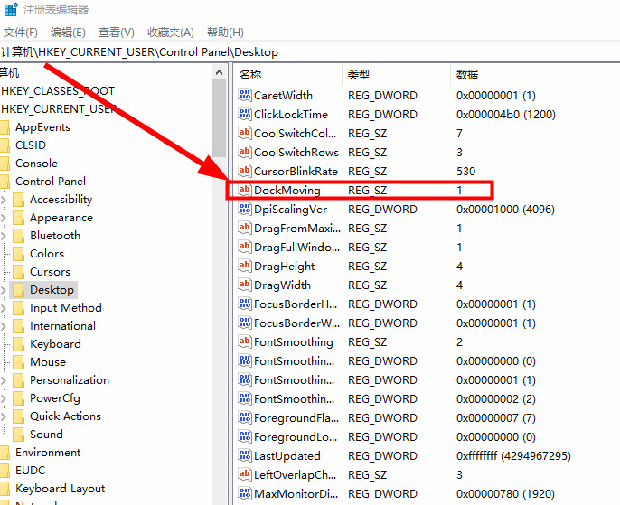This screenshot has width=620, height=505.
Task: Click the Colors key folder icon
Action: point(19,254)
